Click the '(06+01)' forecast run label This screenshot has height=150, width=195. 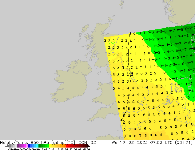click(184, 143)
